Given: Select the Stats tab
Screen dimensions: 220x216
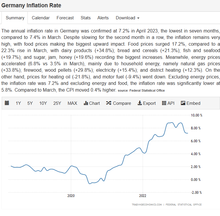Looking at the screenshot, I should [x=85, y=18].
